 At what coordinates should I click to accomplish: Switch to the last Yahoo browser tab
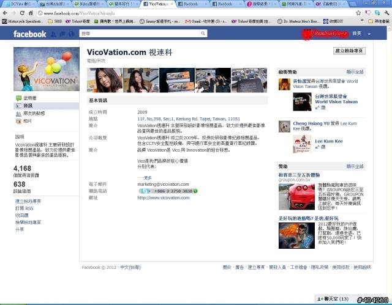[x=330, y=4]
